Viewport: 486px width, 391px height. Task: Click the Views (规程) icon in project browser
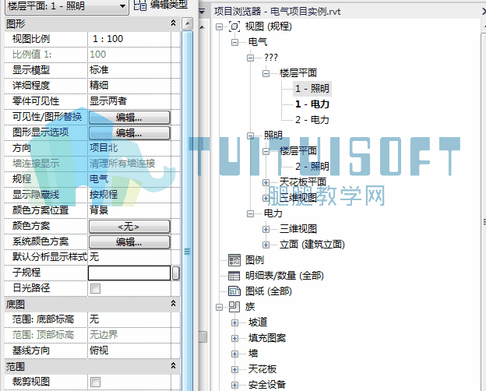234,26
